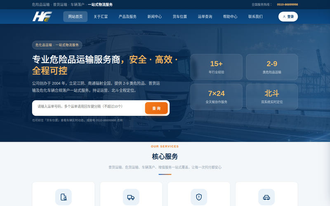The height and width of the screenshot is (206, 330).
Task: Go to 产品及服务 page
Action: tap(127, 16)
